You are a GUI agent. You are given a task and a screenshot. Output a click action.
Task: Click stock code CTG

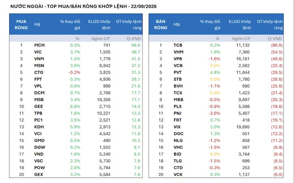38,72
